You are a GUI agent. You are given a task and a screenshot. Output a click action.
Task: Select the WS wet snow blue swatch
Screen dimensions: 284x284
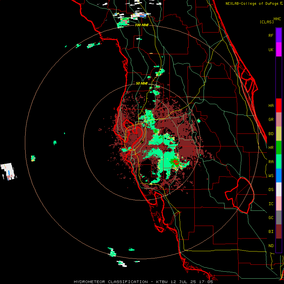coord(279,175)
